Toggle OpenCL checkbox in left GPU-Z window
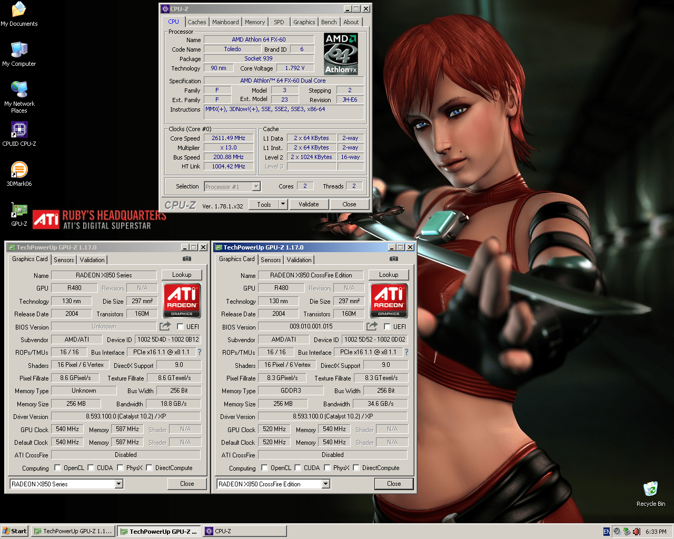The image size is (674, 539). pos(57,468)
